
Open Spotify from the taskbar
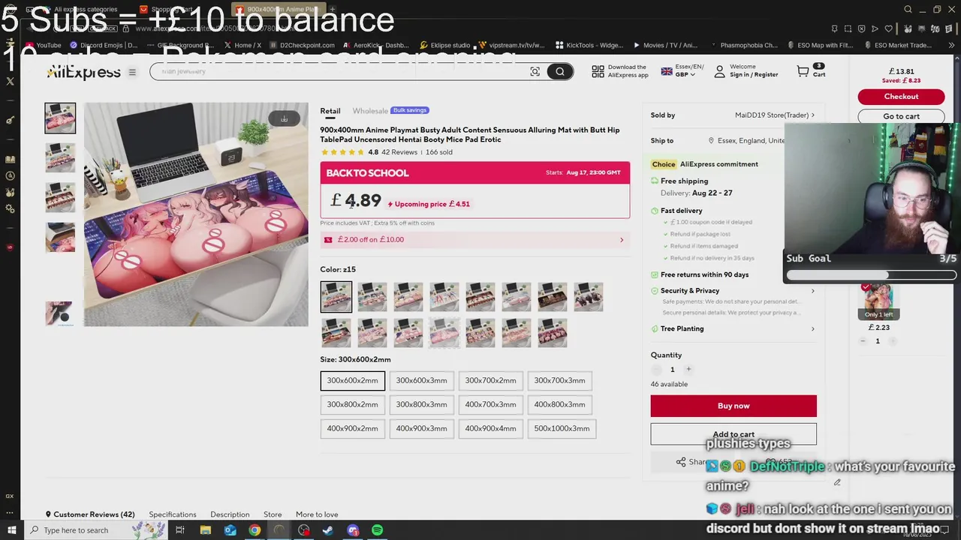coord(377,530)
